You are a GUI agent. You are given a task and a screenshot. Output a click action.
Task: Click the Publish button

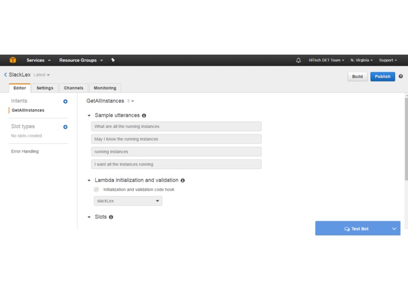[x=383, y=76]
